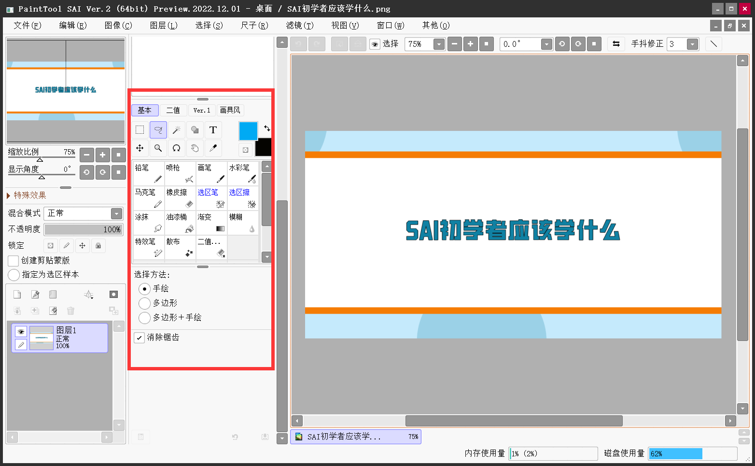Image resolution: width=755 pixels, height=466 pixels.
Task: Choose the 渐变 gradient tool
Action: point(211,223)
